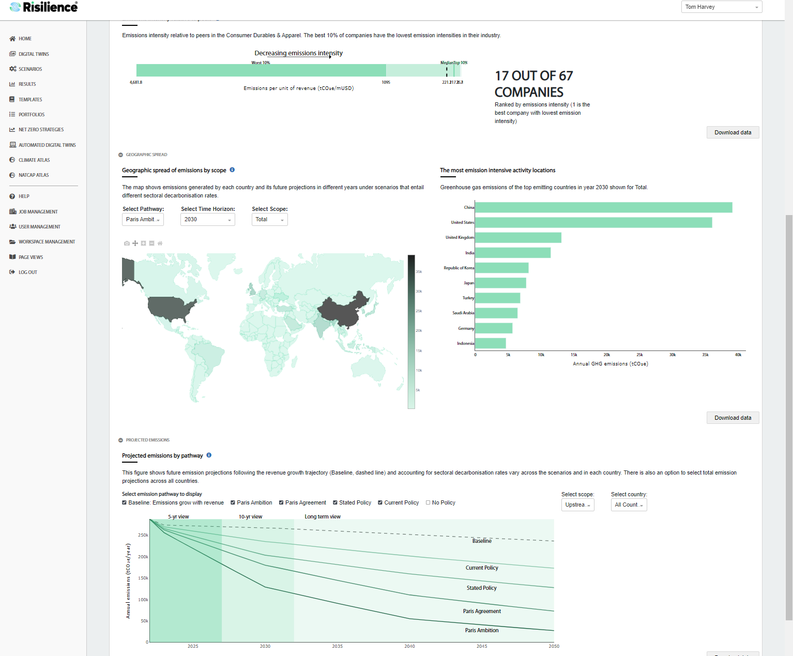Open the Select Time Horizon dropdown
793x656 pixels.
click(207, 220)
